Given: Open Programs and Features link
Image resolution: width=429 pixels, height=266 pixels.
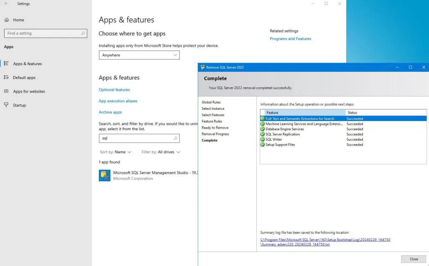Looking at the screenshot, I should (290, 38).
